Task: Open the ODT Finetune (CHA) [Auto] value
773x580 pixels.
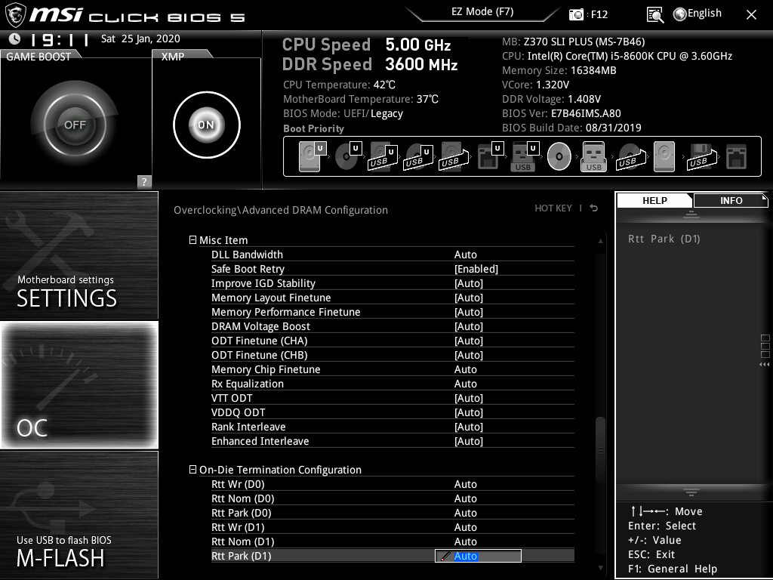Action: (x=469, y=341)
